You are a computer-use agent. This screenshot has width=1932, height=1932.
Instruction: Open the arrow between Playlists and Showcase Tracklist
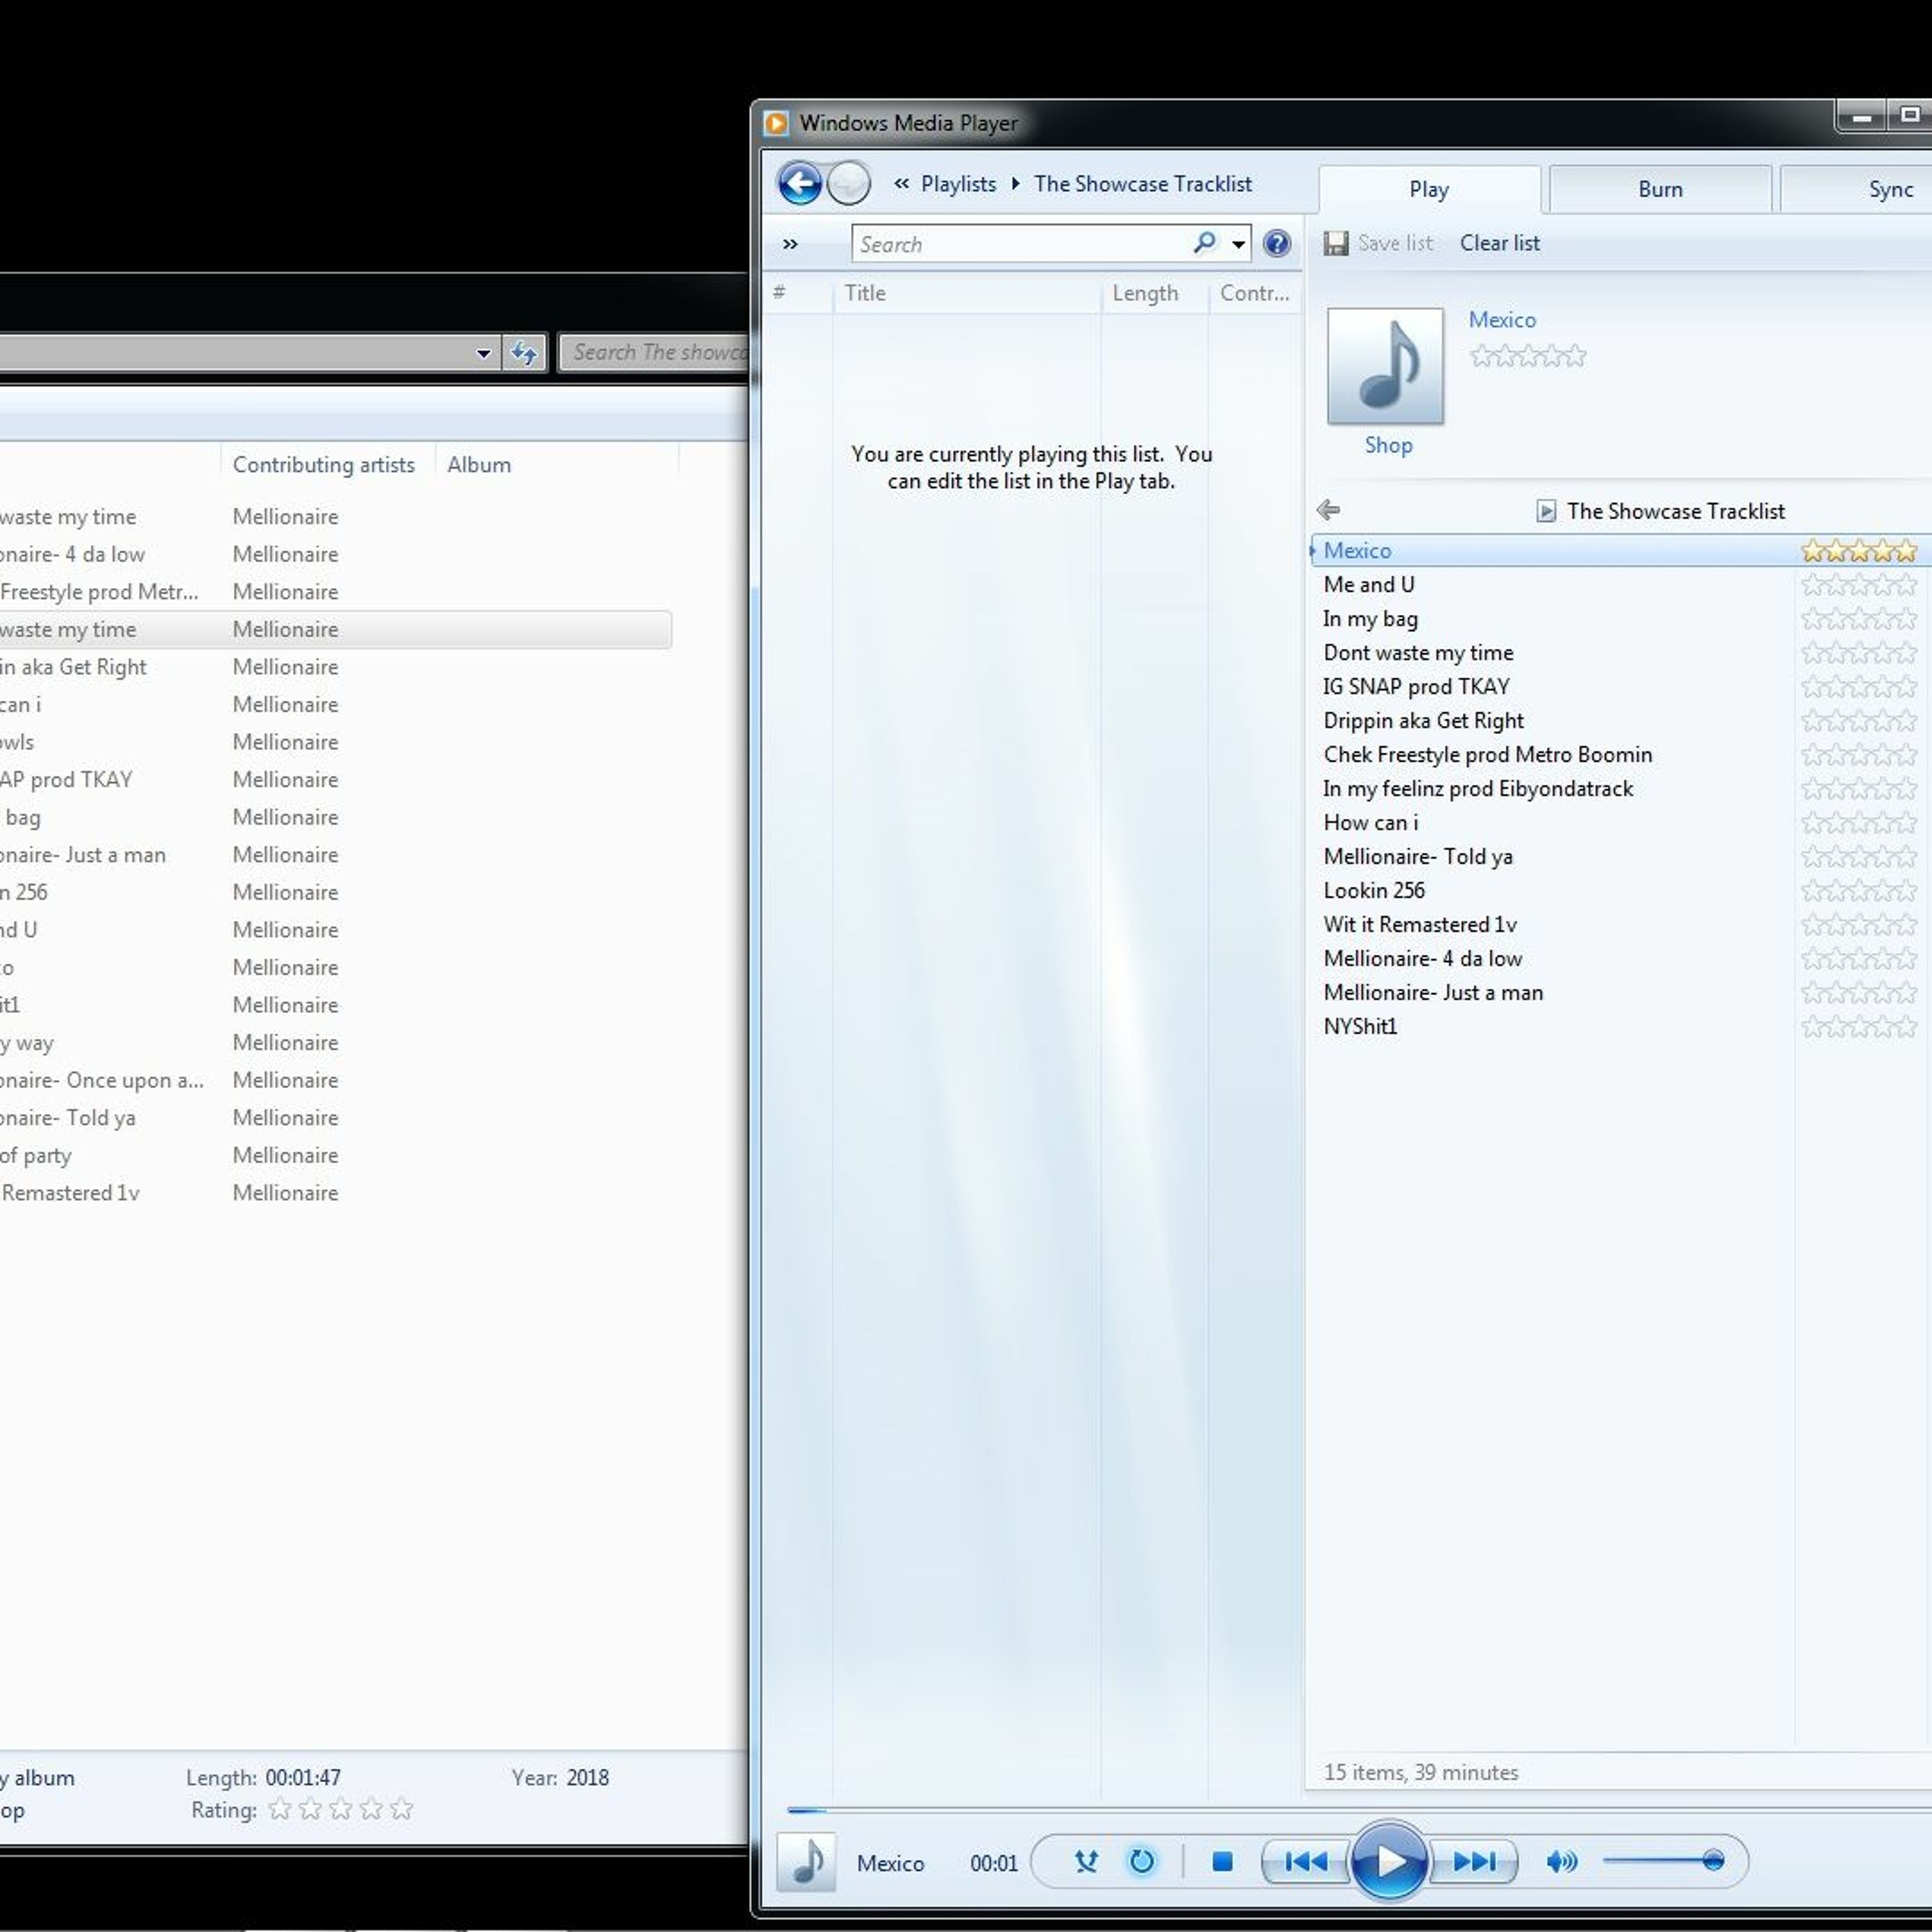[1015, 183]
